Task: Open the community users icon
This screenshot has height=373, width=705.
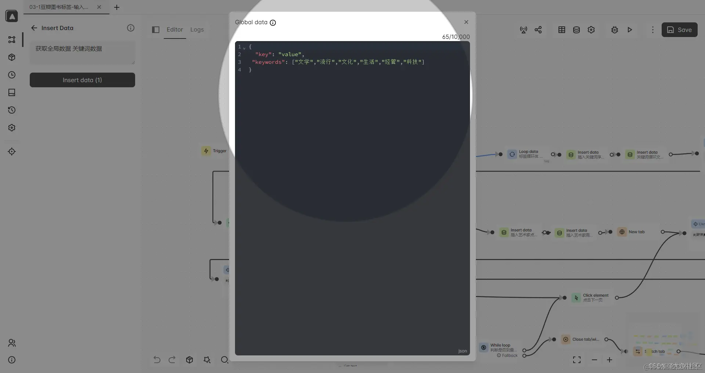Action: [12, 343]
